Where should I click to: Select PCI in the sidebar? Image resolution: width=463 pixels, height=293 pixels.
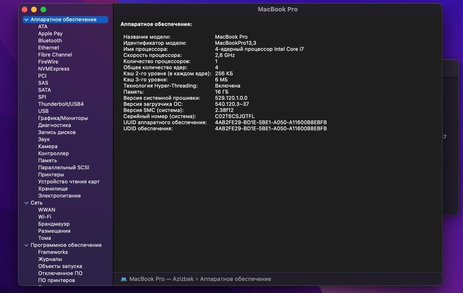tap(42, 76)
